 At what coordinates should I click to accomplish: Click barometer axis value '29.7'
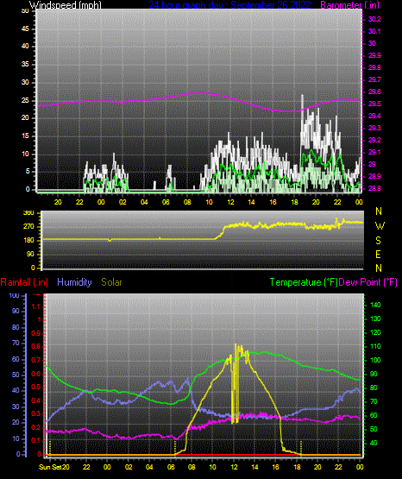(374, 79)
